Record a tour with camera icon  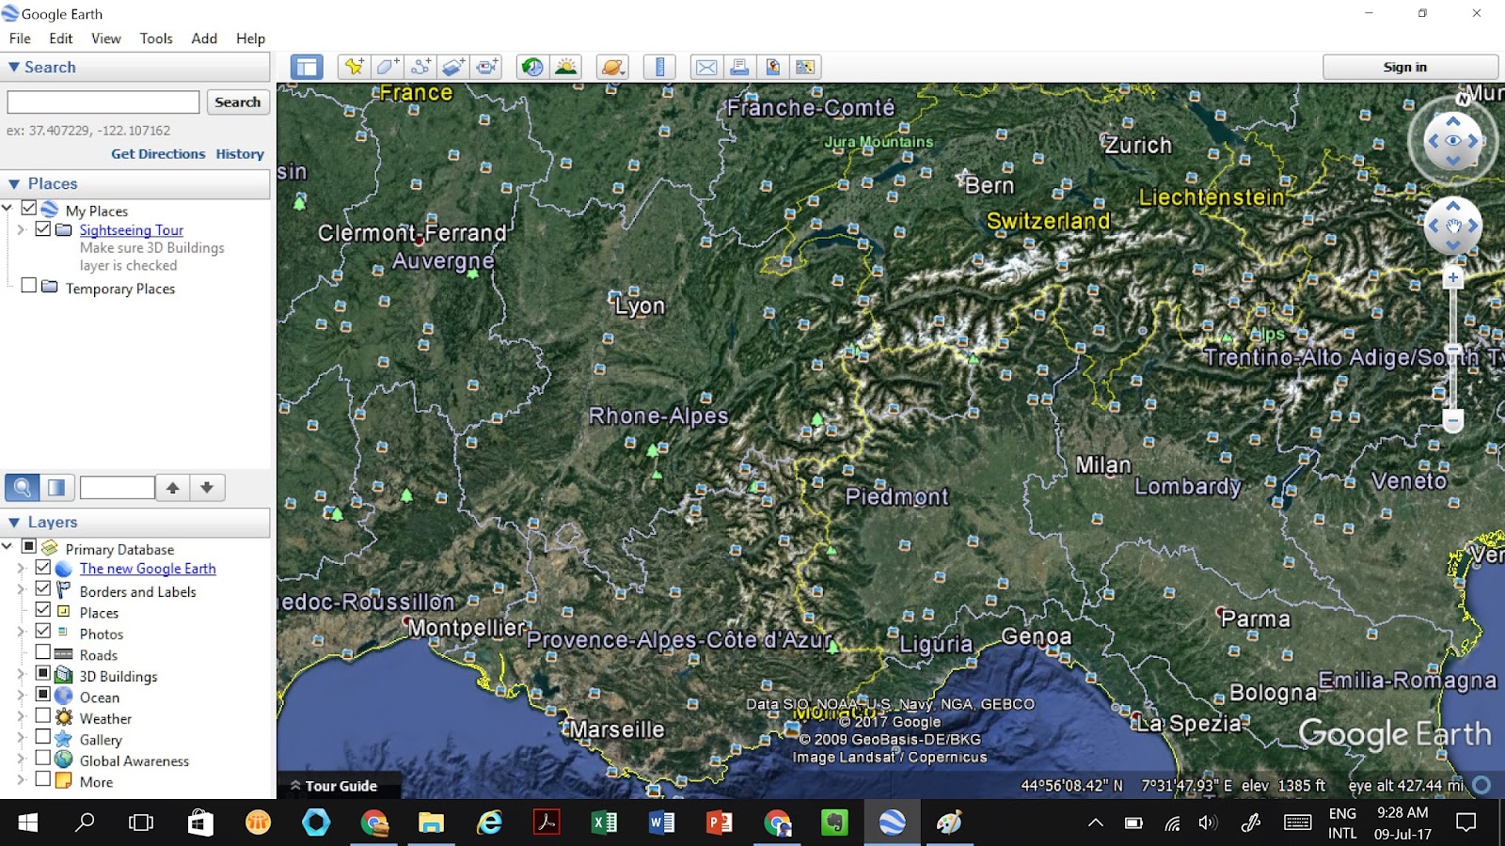(486, 67)
